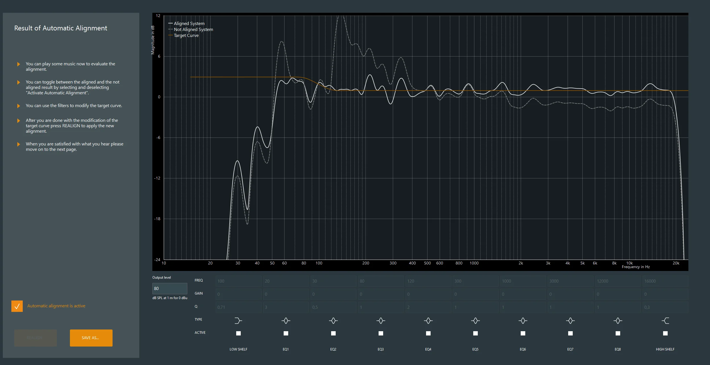Image resolution: width=710 pixels, height=365 pixels.
Task: Click the EQ2 peak filter type icon
Action: (x=333, y=321)
